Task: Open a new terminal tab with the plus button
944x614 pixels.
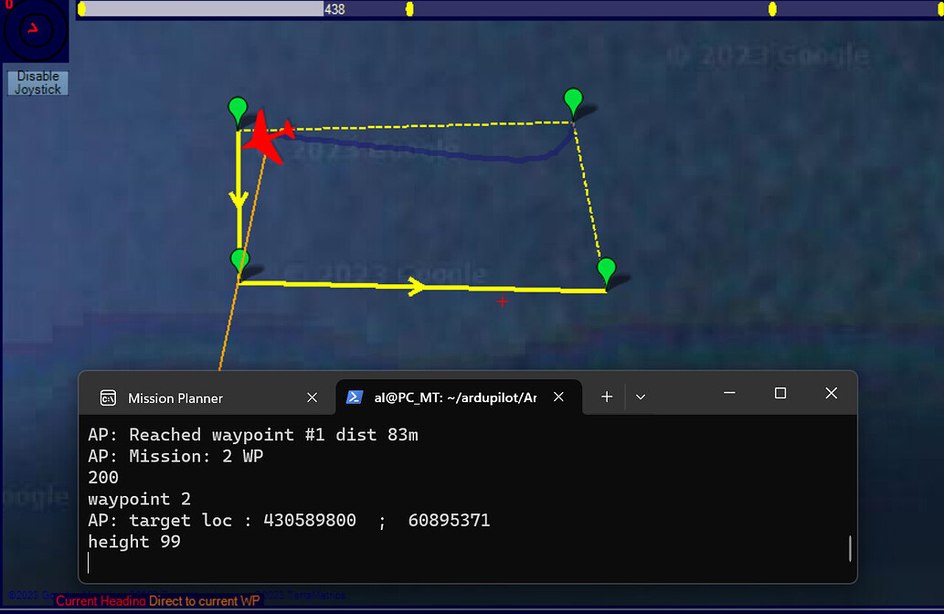Action: coord(606,397)
